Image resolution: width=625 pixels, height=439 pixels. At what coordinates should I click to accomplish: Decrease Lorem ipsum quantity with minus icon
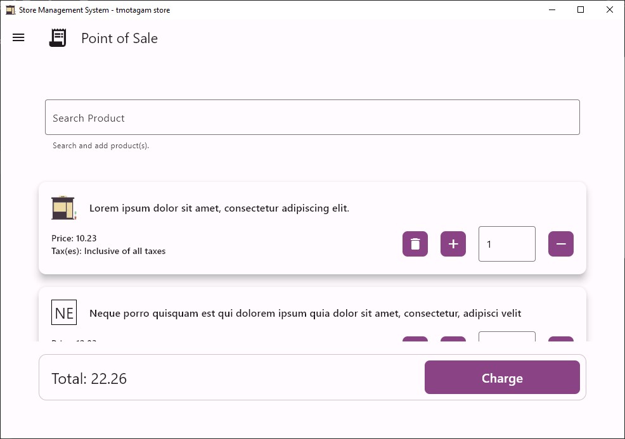(561, 244)
